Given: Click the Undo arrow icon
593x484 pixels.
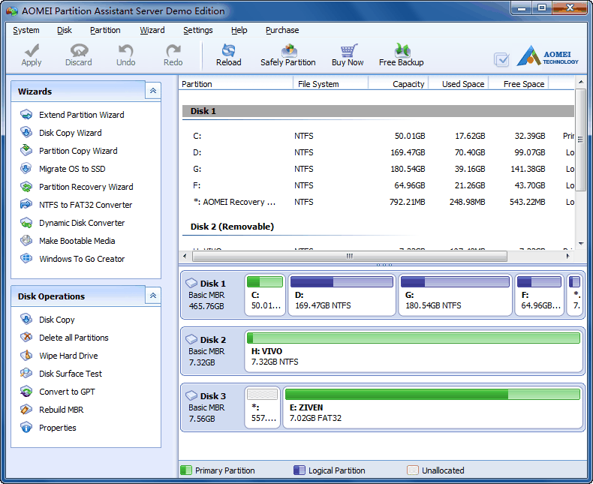Looking at the screenshot, I should click(125, 50).
